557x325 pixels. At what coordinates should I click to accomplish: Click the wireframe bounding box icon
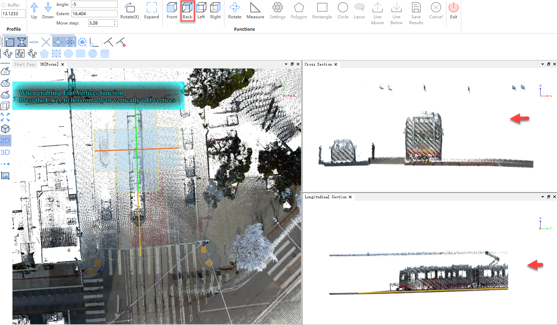tap(5, 106)
